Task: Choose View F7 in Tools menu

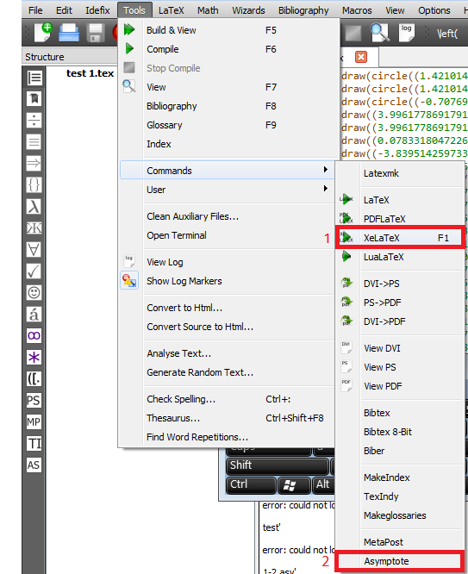Action: pyautogui.click(x=227, y=87)
